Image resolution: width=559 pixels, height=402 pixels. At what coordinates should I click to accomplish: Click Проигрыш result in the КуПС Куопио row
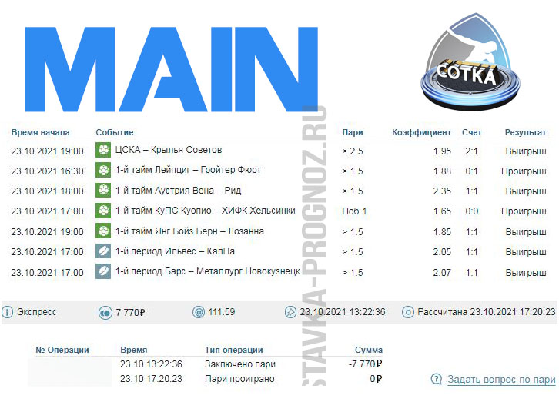tap(524, 211)
